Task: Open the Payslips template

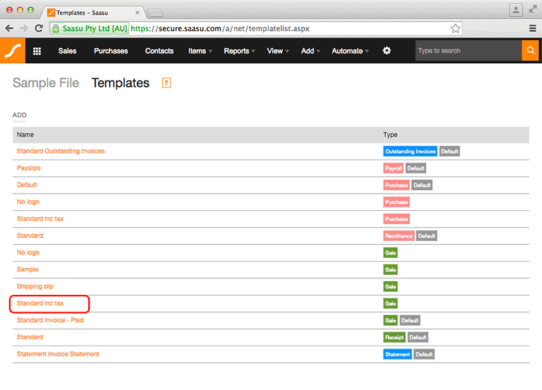Action: [x=28, y=168]
